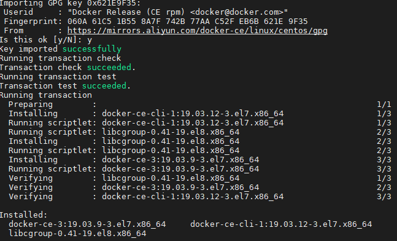Click the 'Preparing' line 1/1 counter

384,105
